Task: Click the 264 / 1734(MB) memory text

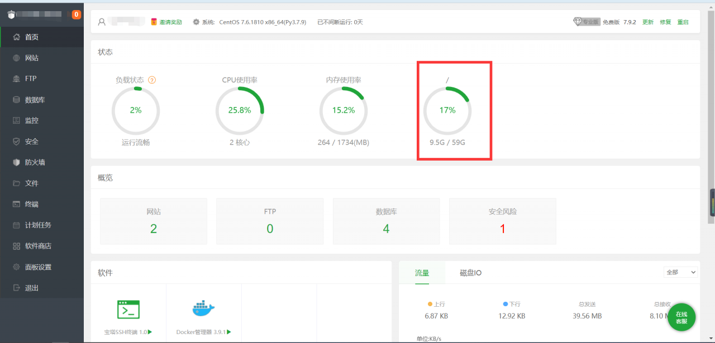Action: [344, 143]
